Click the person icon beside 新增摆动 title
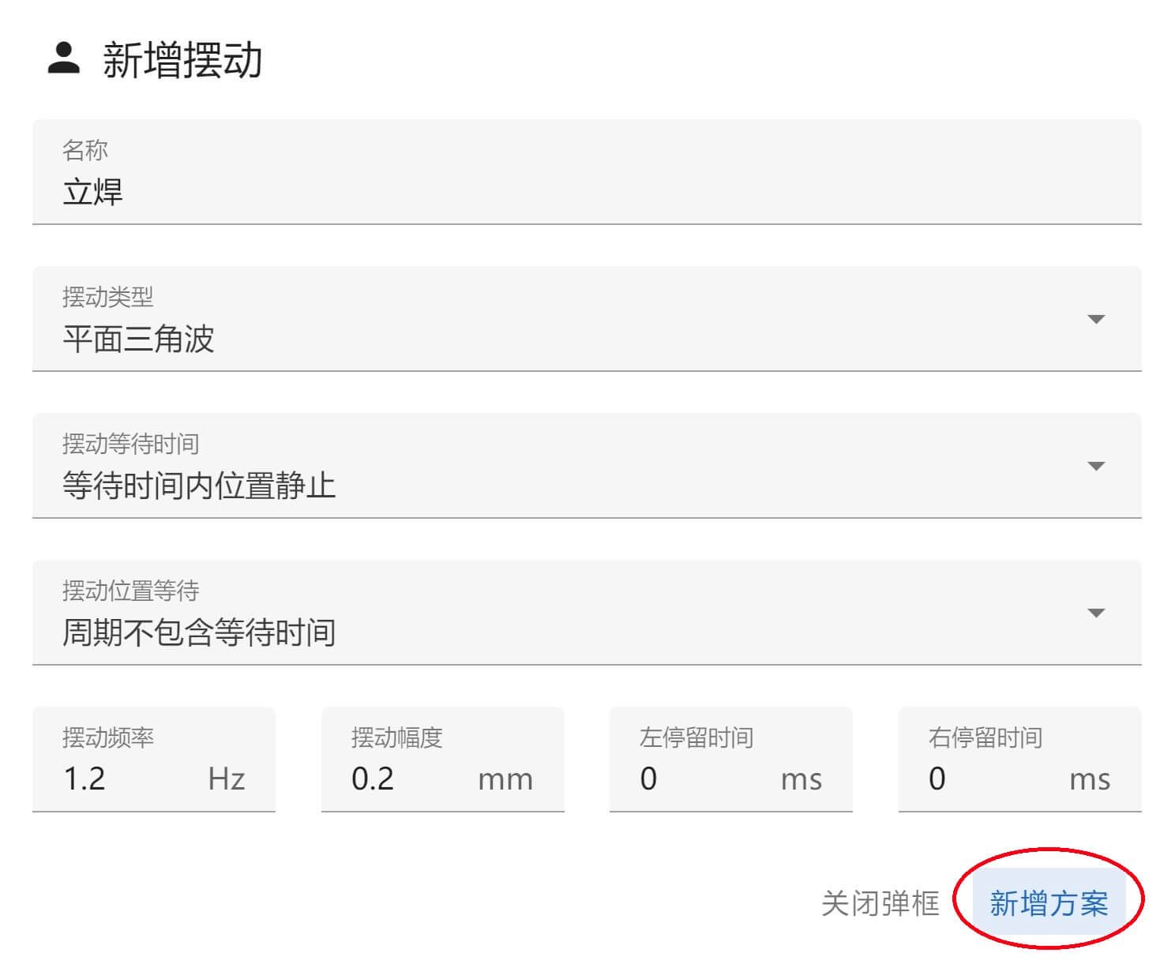The height and width of the screenshot is (968, 1175). point(64,58)
